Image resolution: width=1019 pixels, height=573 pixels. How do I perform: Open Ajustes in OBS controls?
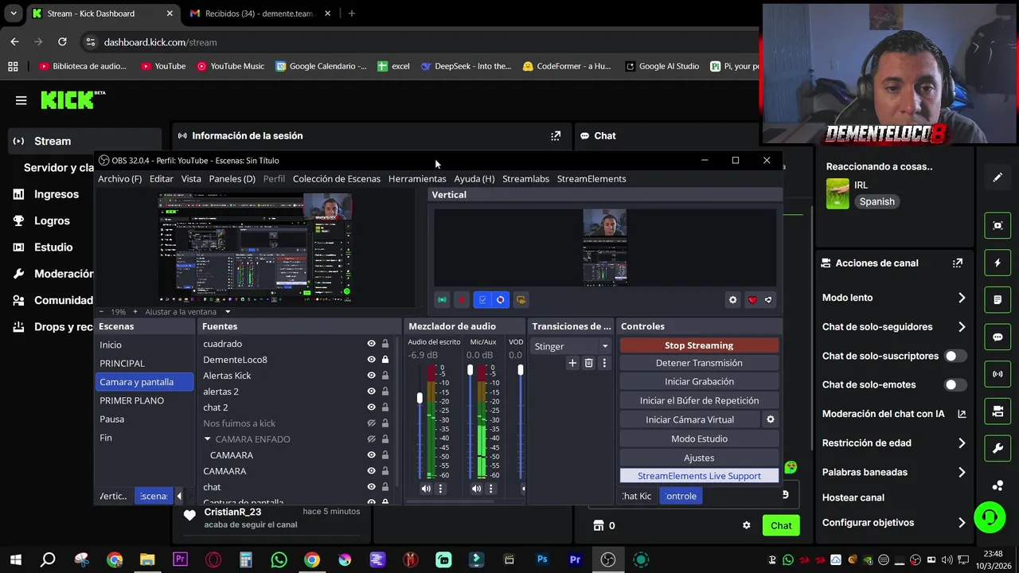(x=699, y=458)
